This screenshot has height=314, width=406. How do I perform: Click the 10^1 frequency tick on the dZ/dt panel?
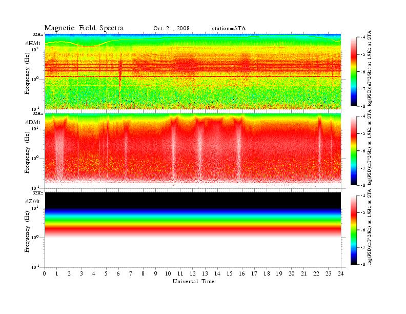pyautogui.click(x=35, y=208)
